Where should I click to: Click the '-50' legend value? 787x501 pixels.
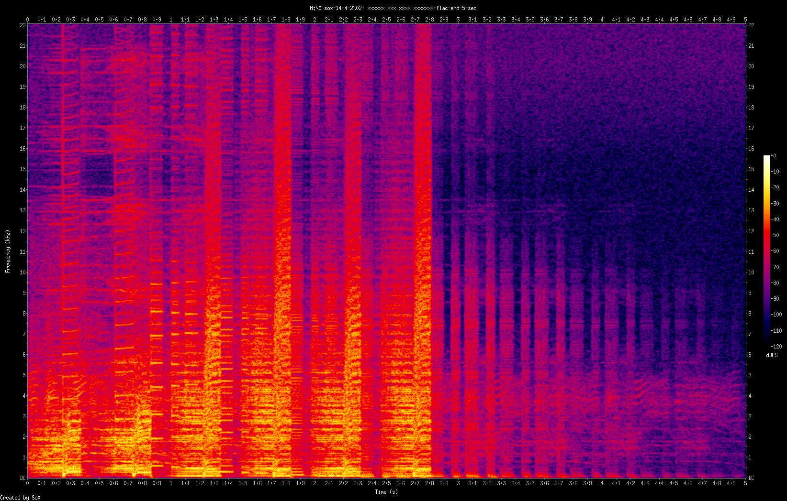click(775, 235)
